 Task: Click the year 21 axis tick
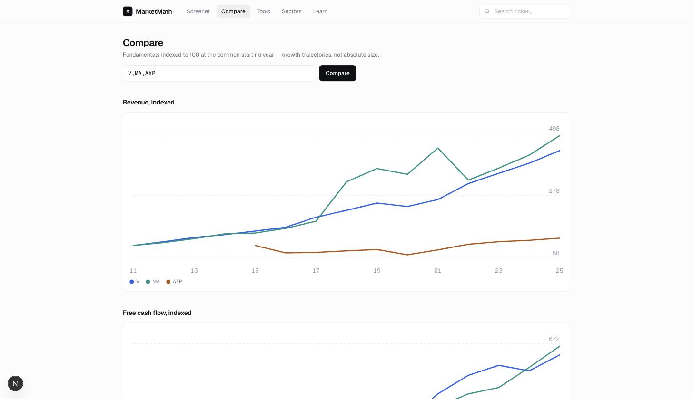point(438,271)
